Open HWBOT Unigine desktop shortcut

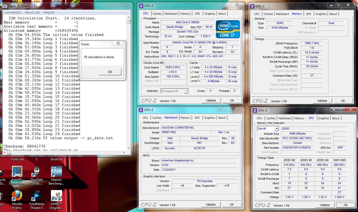[x=56, y=200]
